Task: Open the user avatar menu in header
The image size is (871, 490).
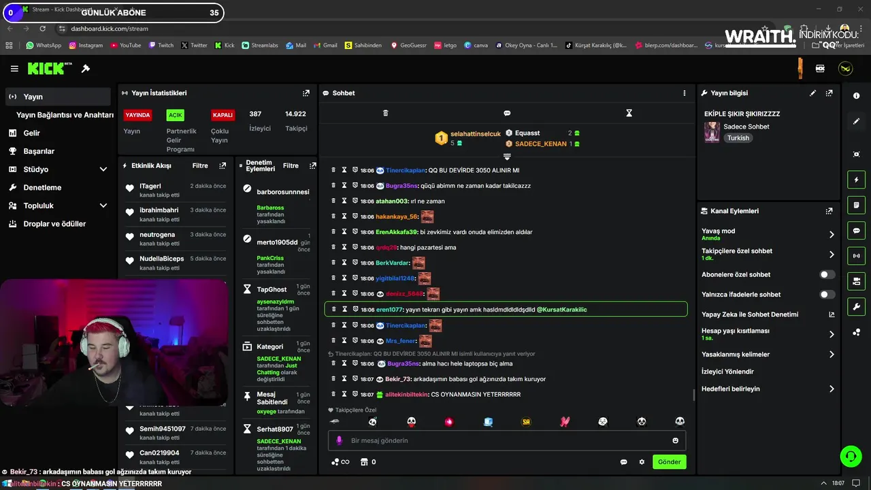Action: [x=845, y=69]
